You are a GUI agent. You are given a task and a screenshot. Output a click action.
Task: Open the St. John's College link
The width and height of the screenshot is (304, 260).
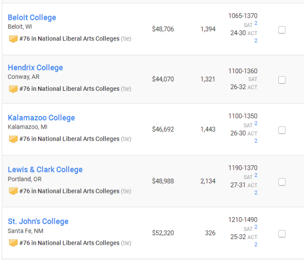[x=38, y=221]
